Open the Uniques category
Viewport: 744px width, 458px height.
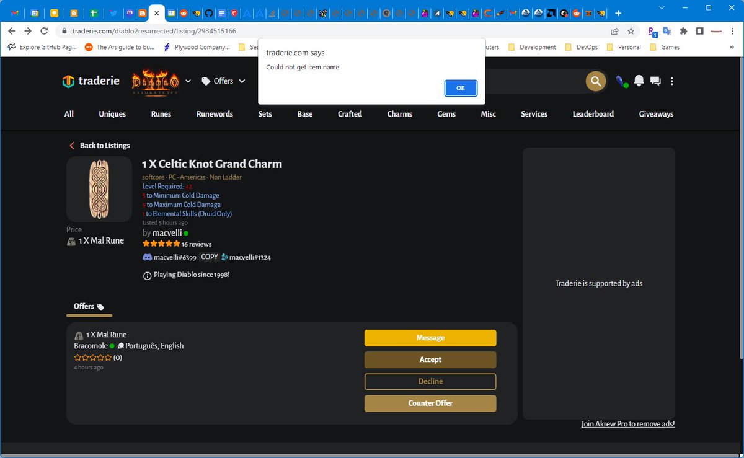(x=112, y=114)
